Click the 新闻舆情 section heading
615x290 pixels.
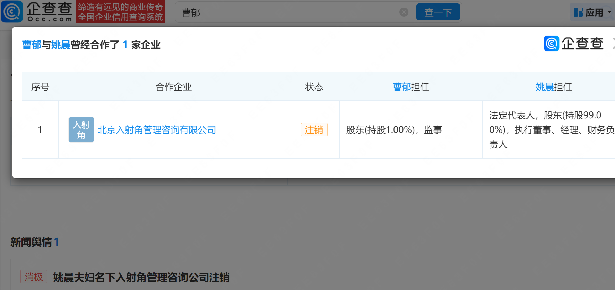point(31,242)
